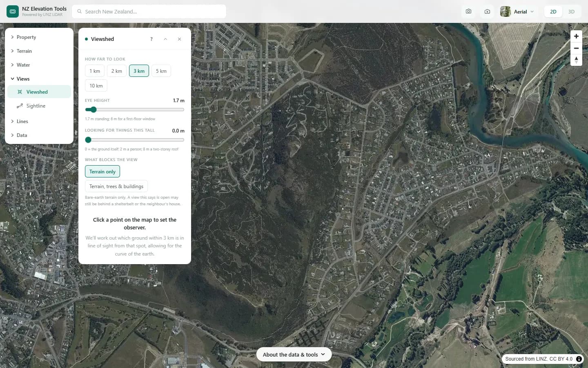Viewport: 588px width, 368px height.
Task: Click the Looking For Things This Tall slider
Action: 135,140
